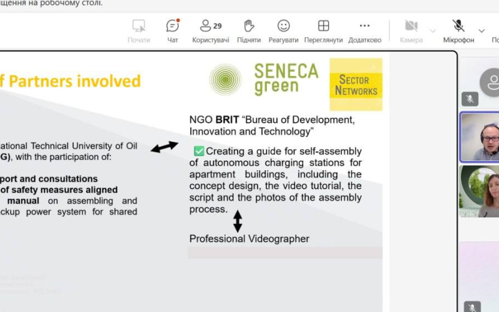
Task: Select video tile of woman participant
Action: point(480,191)
